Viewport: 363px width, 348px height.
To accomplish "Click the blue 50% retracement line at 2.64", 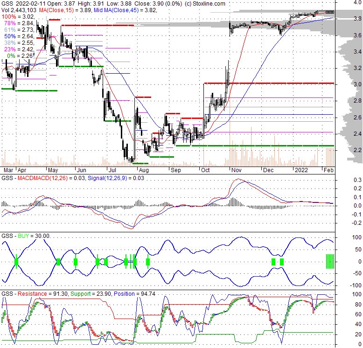I will (269, 115).
